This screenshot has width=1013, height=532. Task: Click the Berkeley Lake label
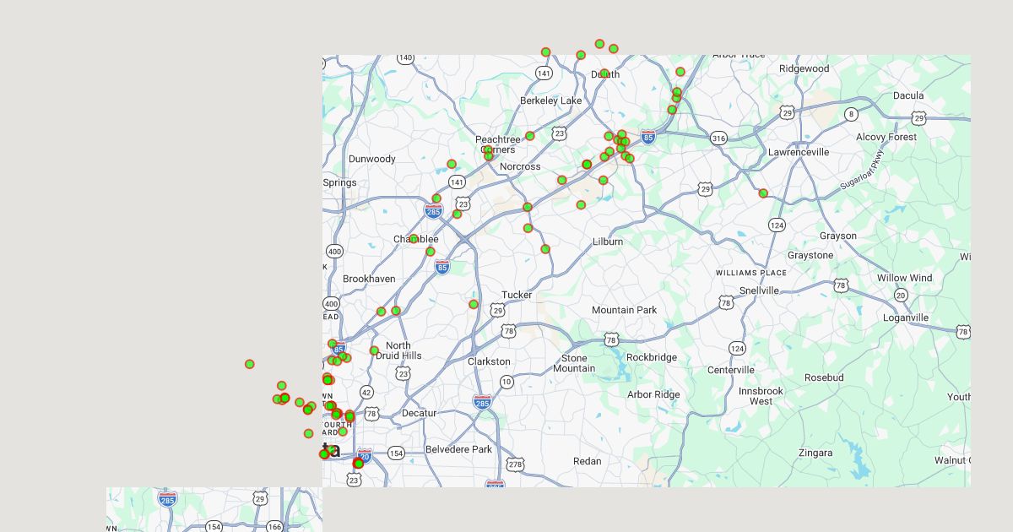pos(551,100)
